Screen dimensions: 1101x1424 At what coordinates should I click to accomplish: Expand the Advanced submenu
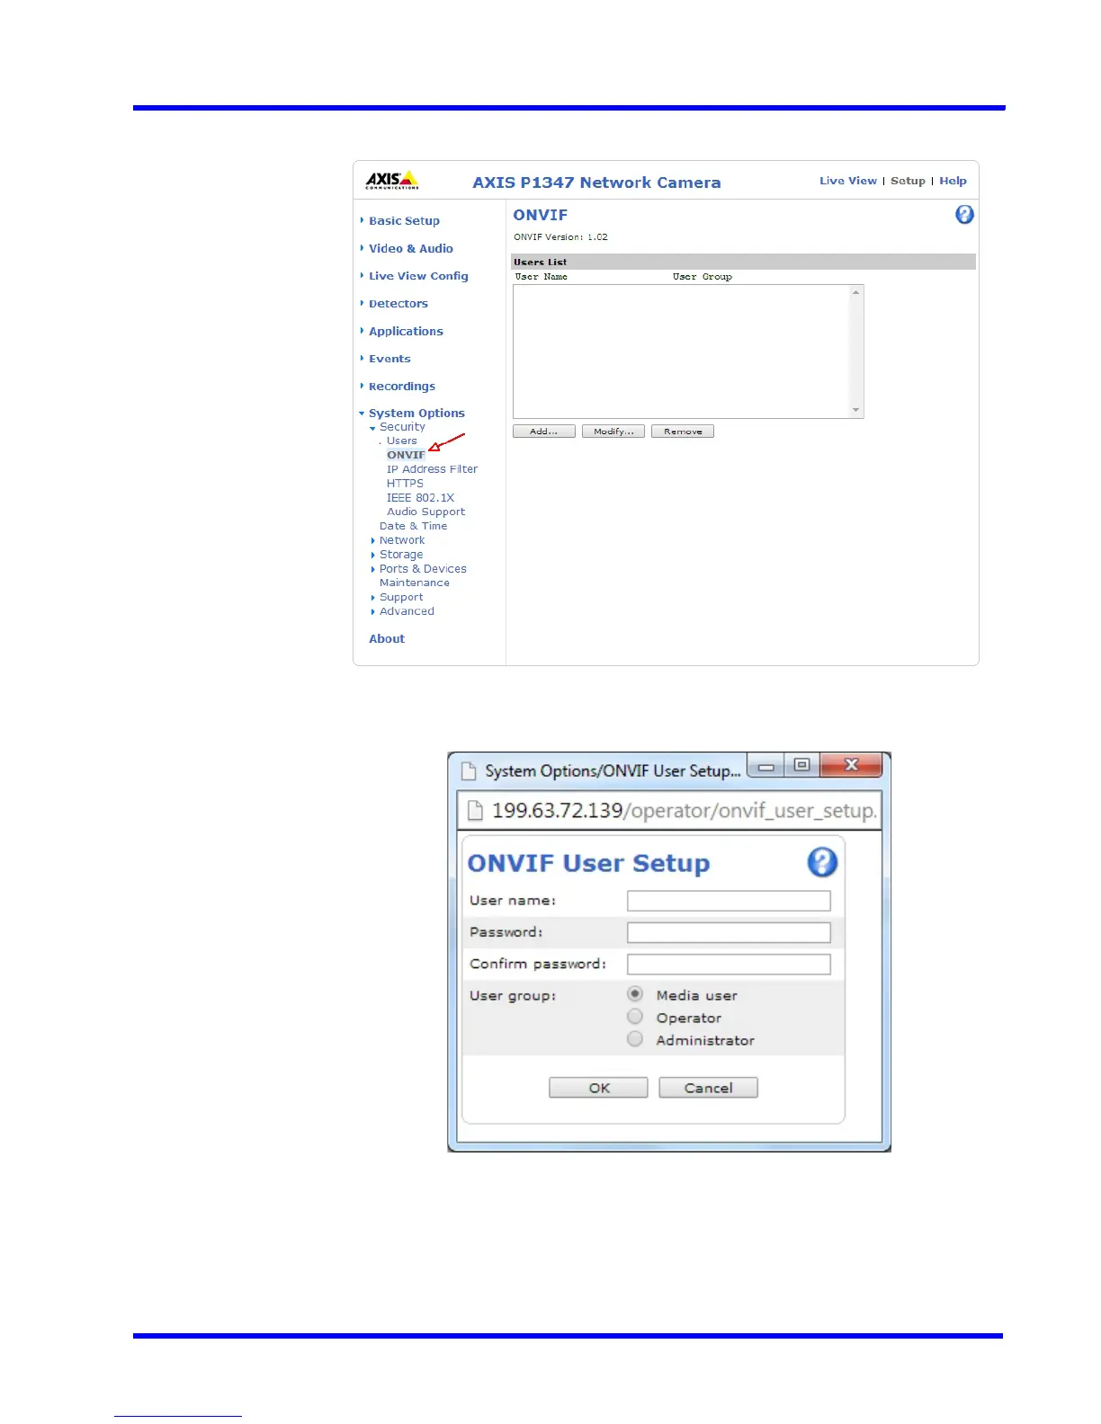[407, 611]
